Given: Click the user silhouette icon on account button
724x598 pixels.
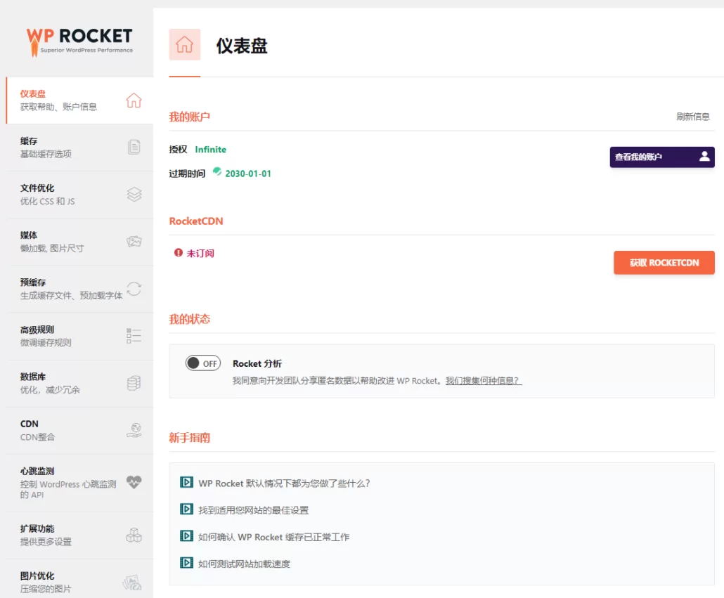Looking at the screenshot, I should coord(704,157).
